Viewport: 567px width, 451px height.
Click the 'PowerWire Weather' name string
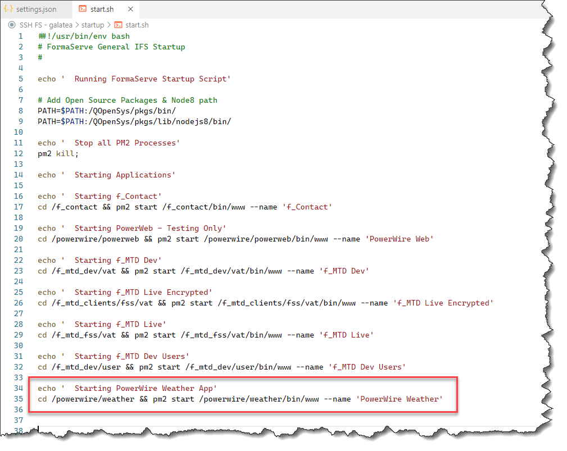(x=400, y=399)
